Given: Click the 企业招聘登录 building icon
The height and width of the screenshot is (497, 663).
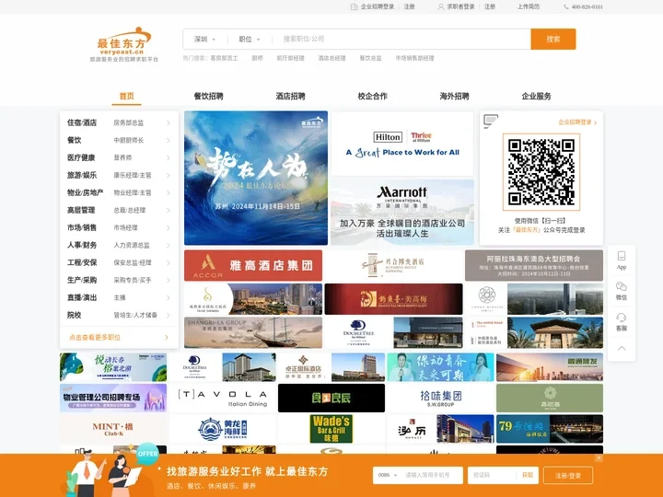Looking at the screenshot, I should click(x=354, y=6).
